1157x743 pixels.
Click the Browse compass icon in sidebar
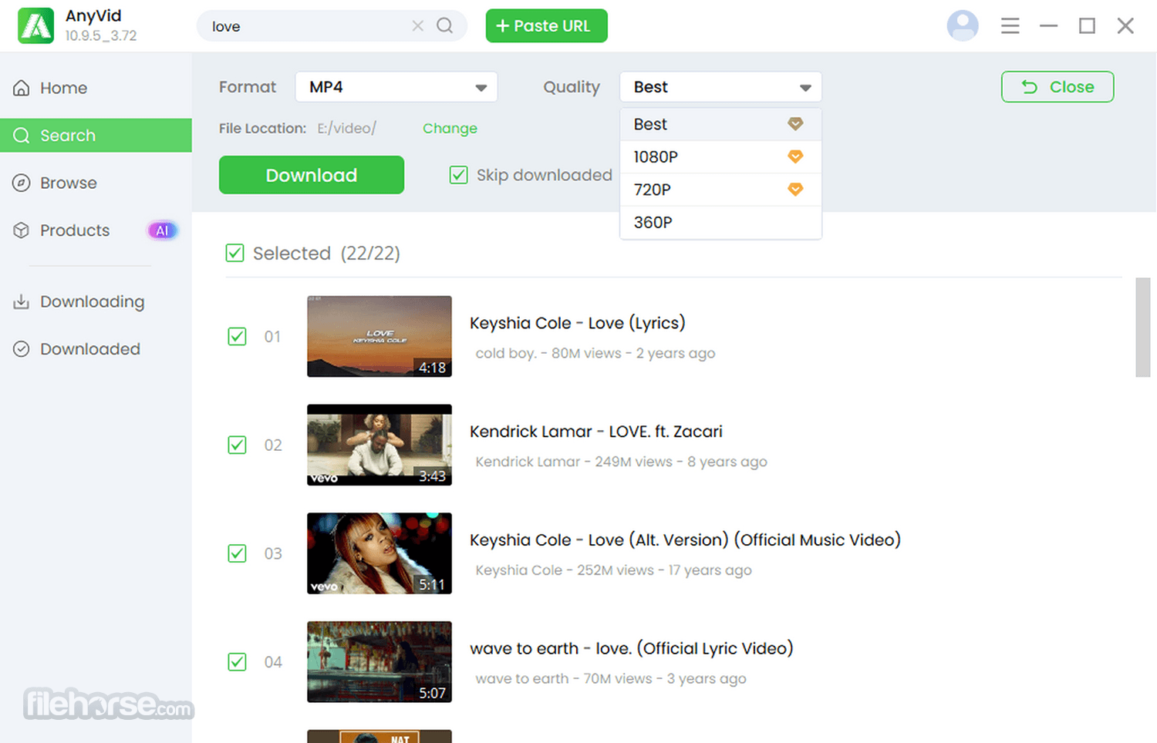[22, 183]
